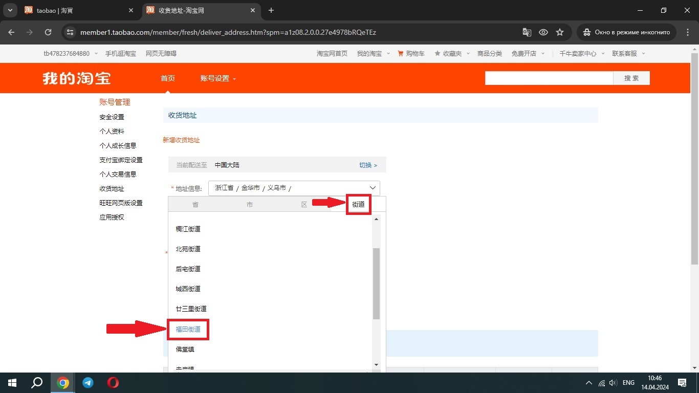This screenshot has width=699, height=393.
Task: Open the 地址信息 address dropdown
Action: [294, 188]
